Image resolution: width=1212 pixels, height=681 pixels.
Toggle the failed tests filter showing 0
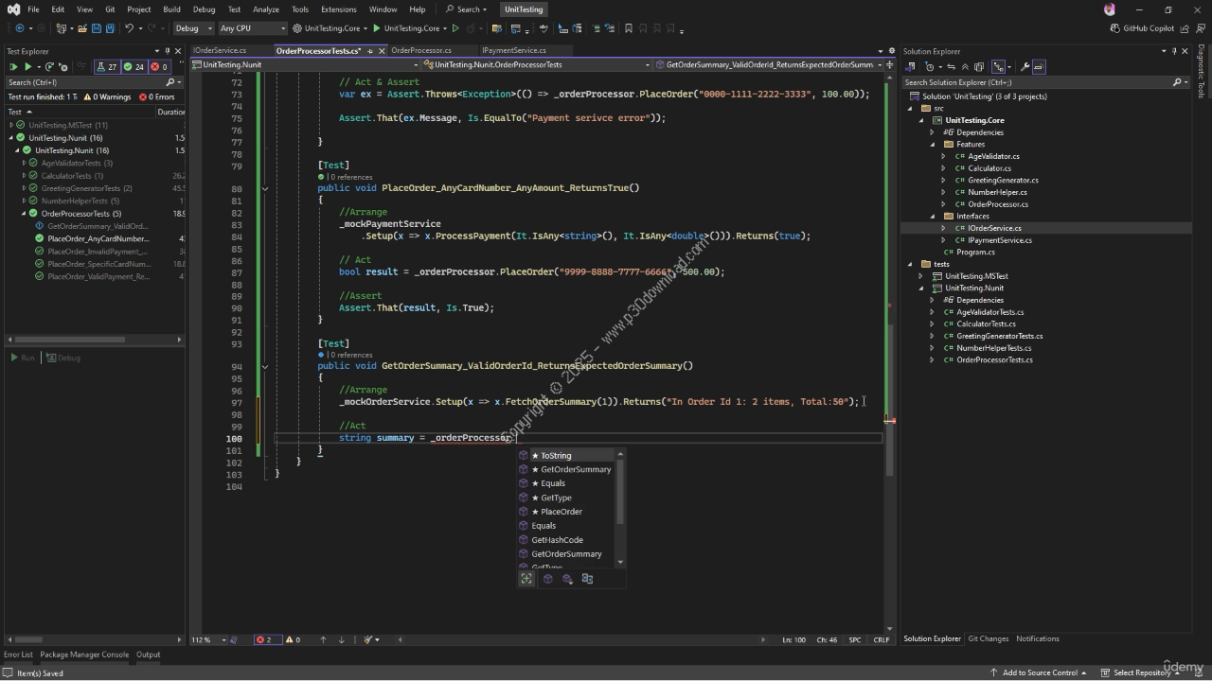tap(159, 67)
